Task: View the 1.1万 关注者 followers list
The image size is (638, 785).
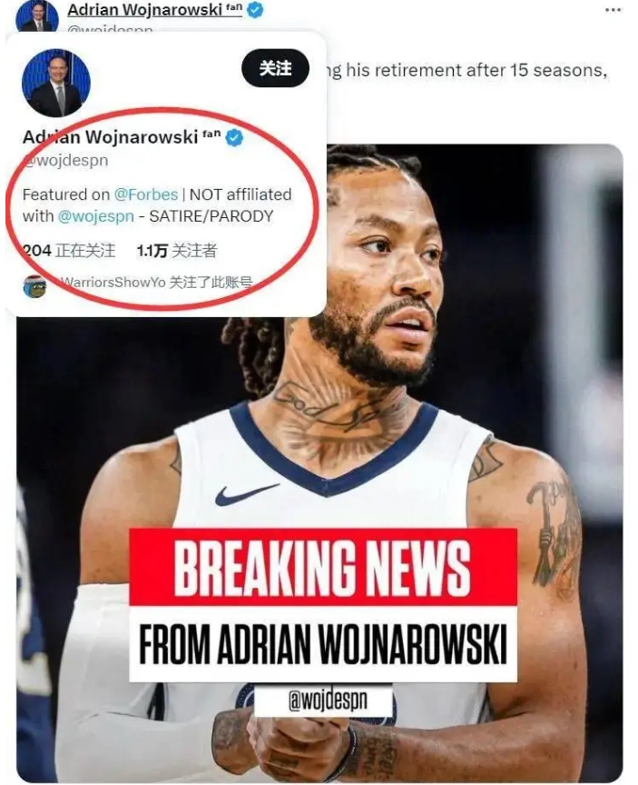Action: 177,251
